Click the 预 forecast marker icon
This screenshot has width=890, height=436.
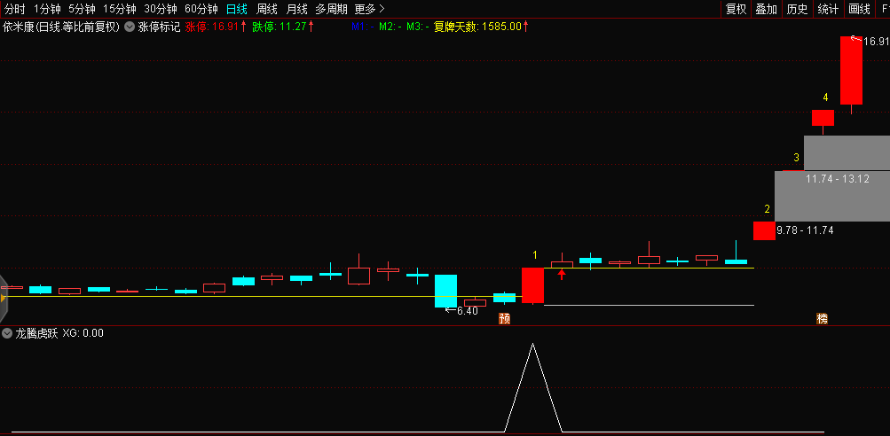(x=504, y=318)
